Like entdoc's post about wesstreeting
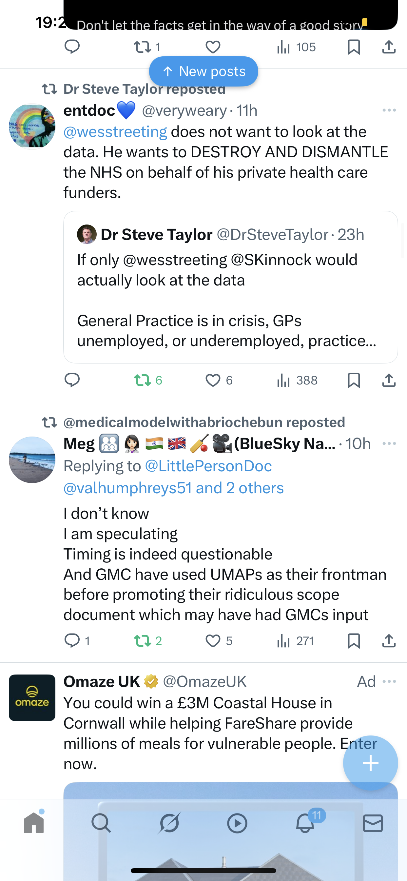 tap(213, 380)
